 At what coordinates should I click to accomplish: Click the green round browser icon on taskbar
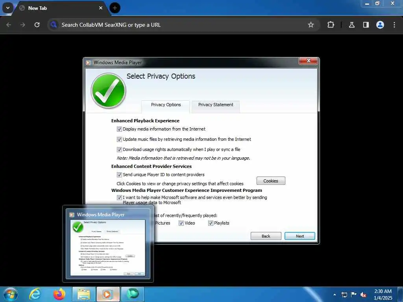point(132,294)
